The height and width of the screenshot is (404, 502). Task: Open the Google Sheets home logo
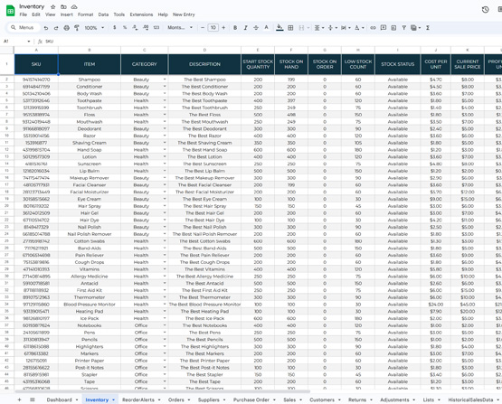pyautogui.click(x=10, y=11)
